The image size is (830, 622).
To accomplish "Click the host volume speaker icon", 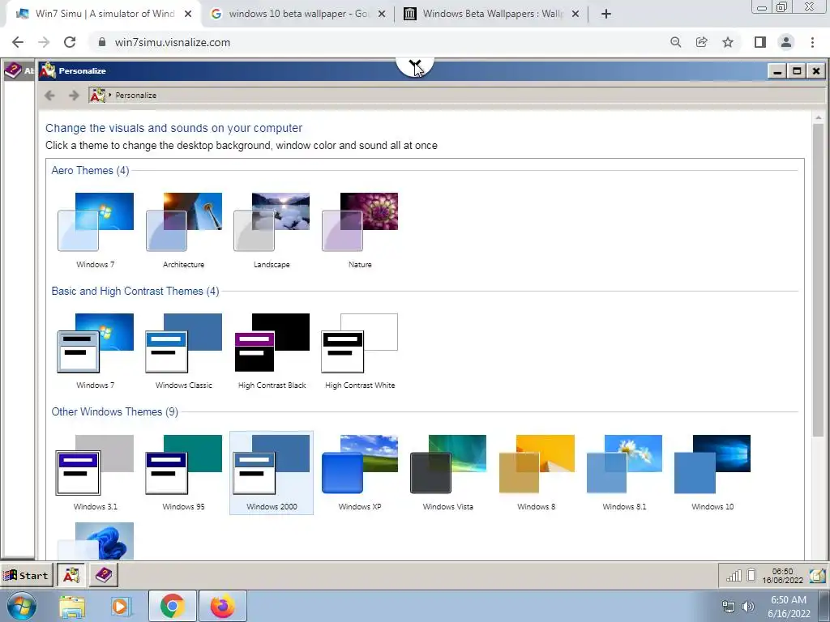I will point(748,607).
